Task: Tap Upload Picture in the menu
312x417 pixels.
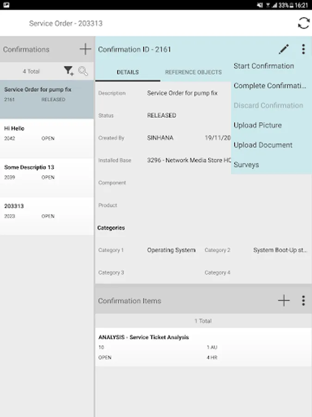Action: coord(257,125)
